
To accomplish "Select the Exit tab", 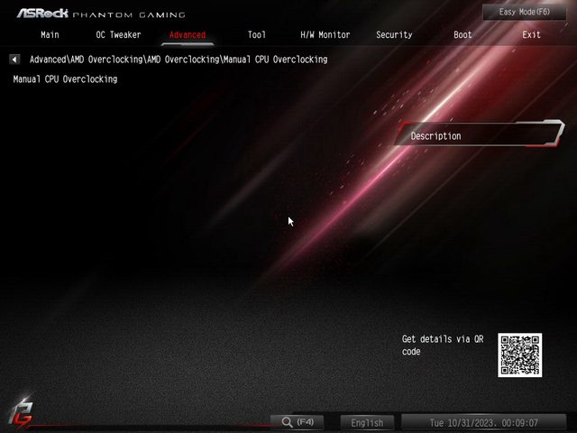I will (x=532, y=35).
